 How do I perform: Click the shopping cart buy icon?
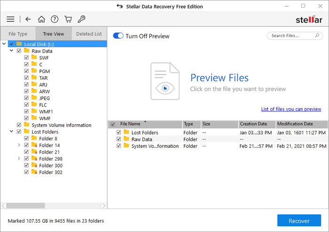tap(68, 19)
